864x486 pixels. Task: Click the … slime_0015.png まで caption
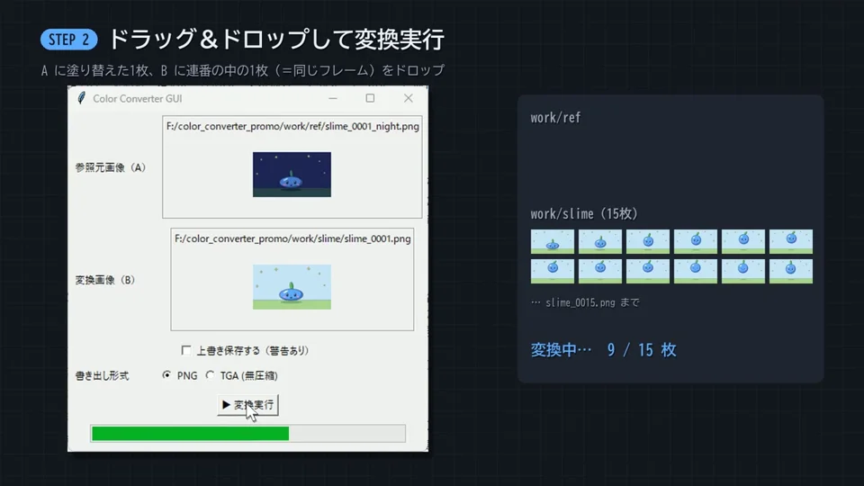[585, 302]
